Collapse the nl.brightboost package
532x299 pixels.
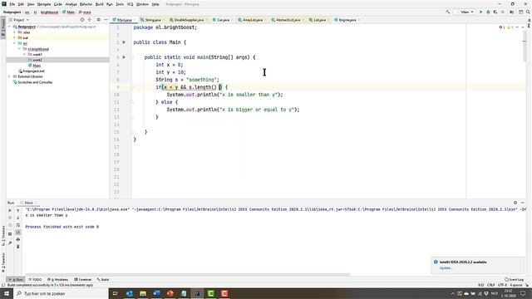pyautogui.click(x=20, y=49)
